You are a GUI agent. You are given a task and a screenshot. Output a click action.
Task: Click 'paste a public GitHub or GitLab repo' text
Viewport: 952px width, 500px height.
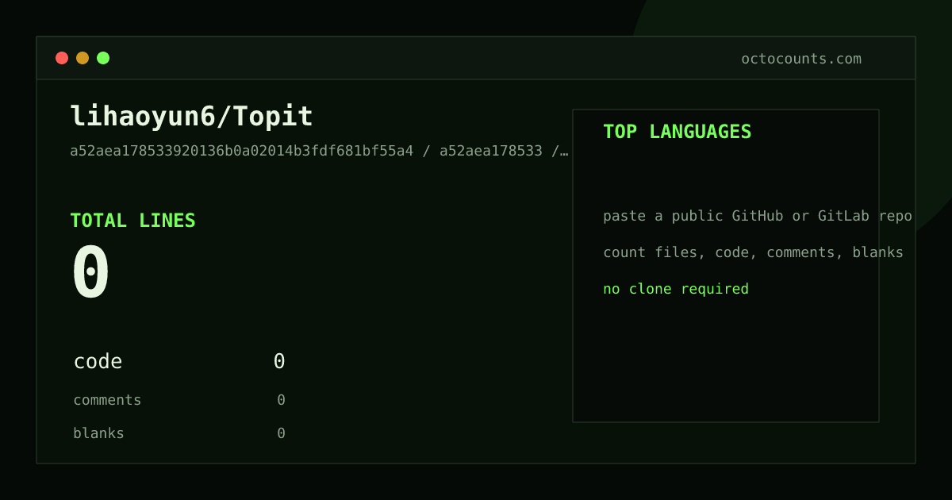coord(758,216)
